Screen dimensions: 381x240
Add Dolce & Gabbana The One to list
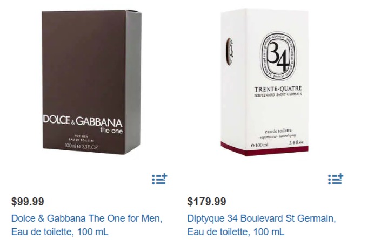(159, 179)
